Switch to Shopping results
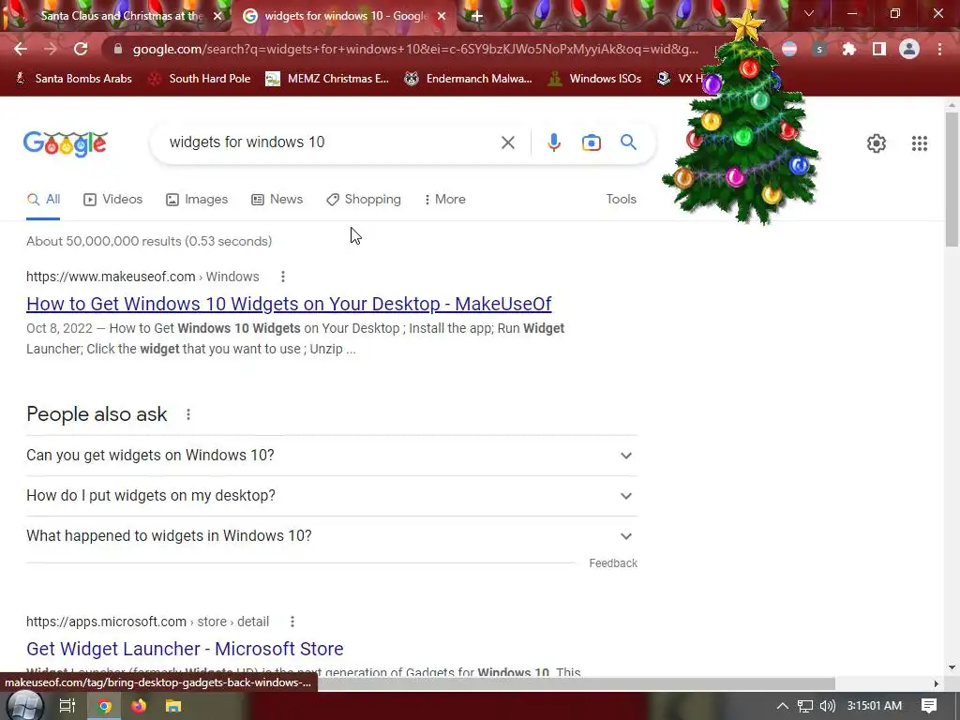This screenshot has height=720, width=960. click(x=364, y=200)
